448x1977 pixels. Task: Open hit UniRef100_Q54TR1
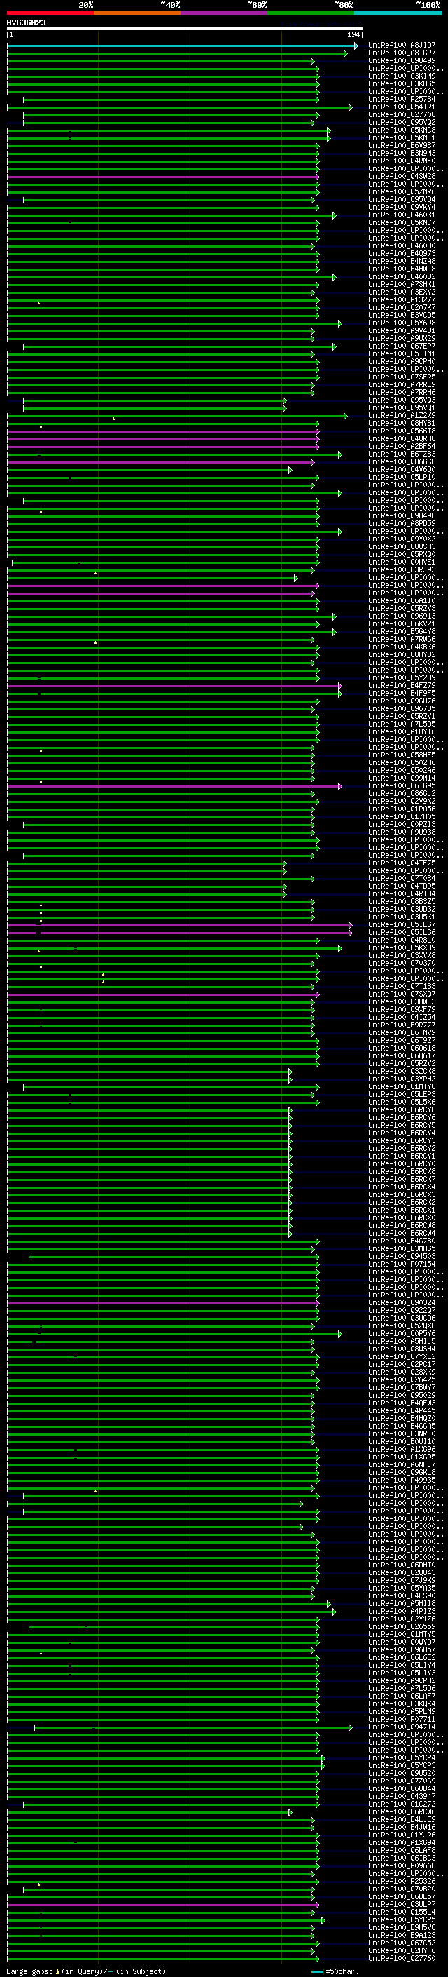(x=402, y=107)
